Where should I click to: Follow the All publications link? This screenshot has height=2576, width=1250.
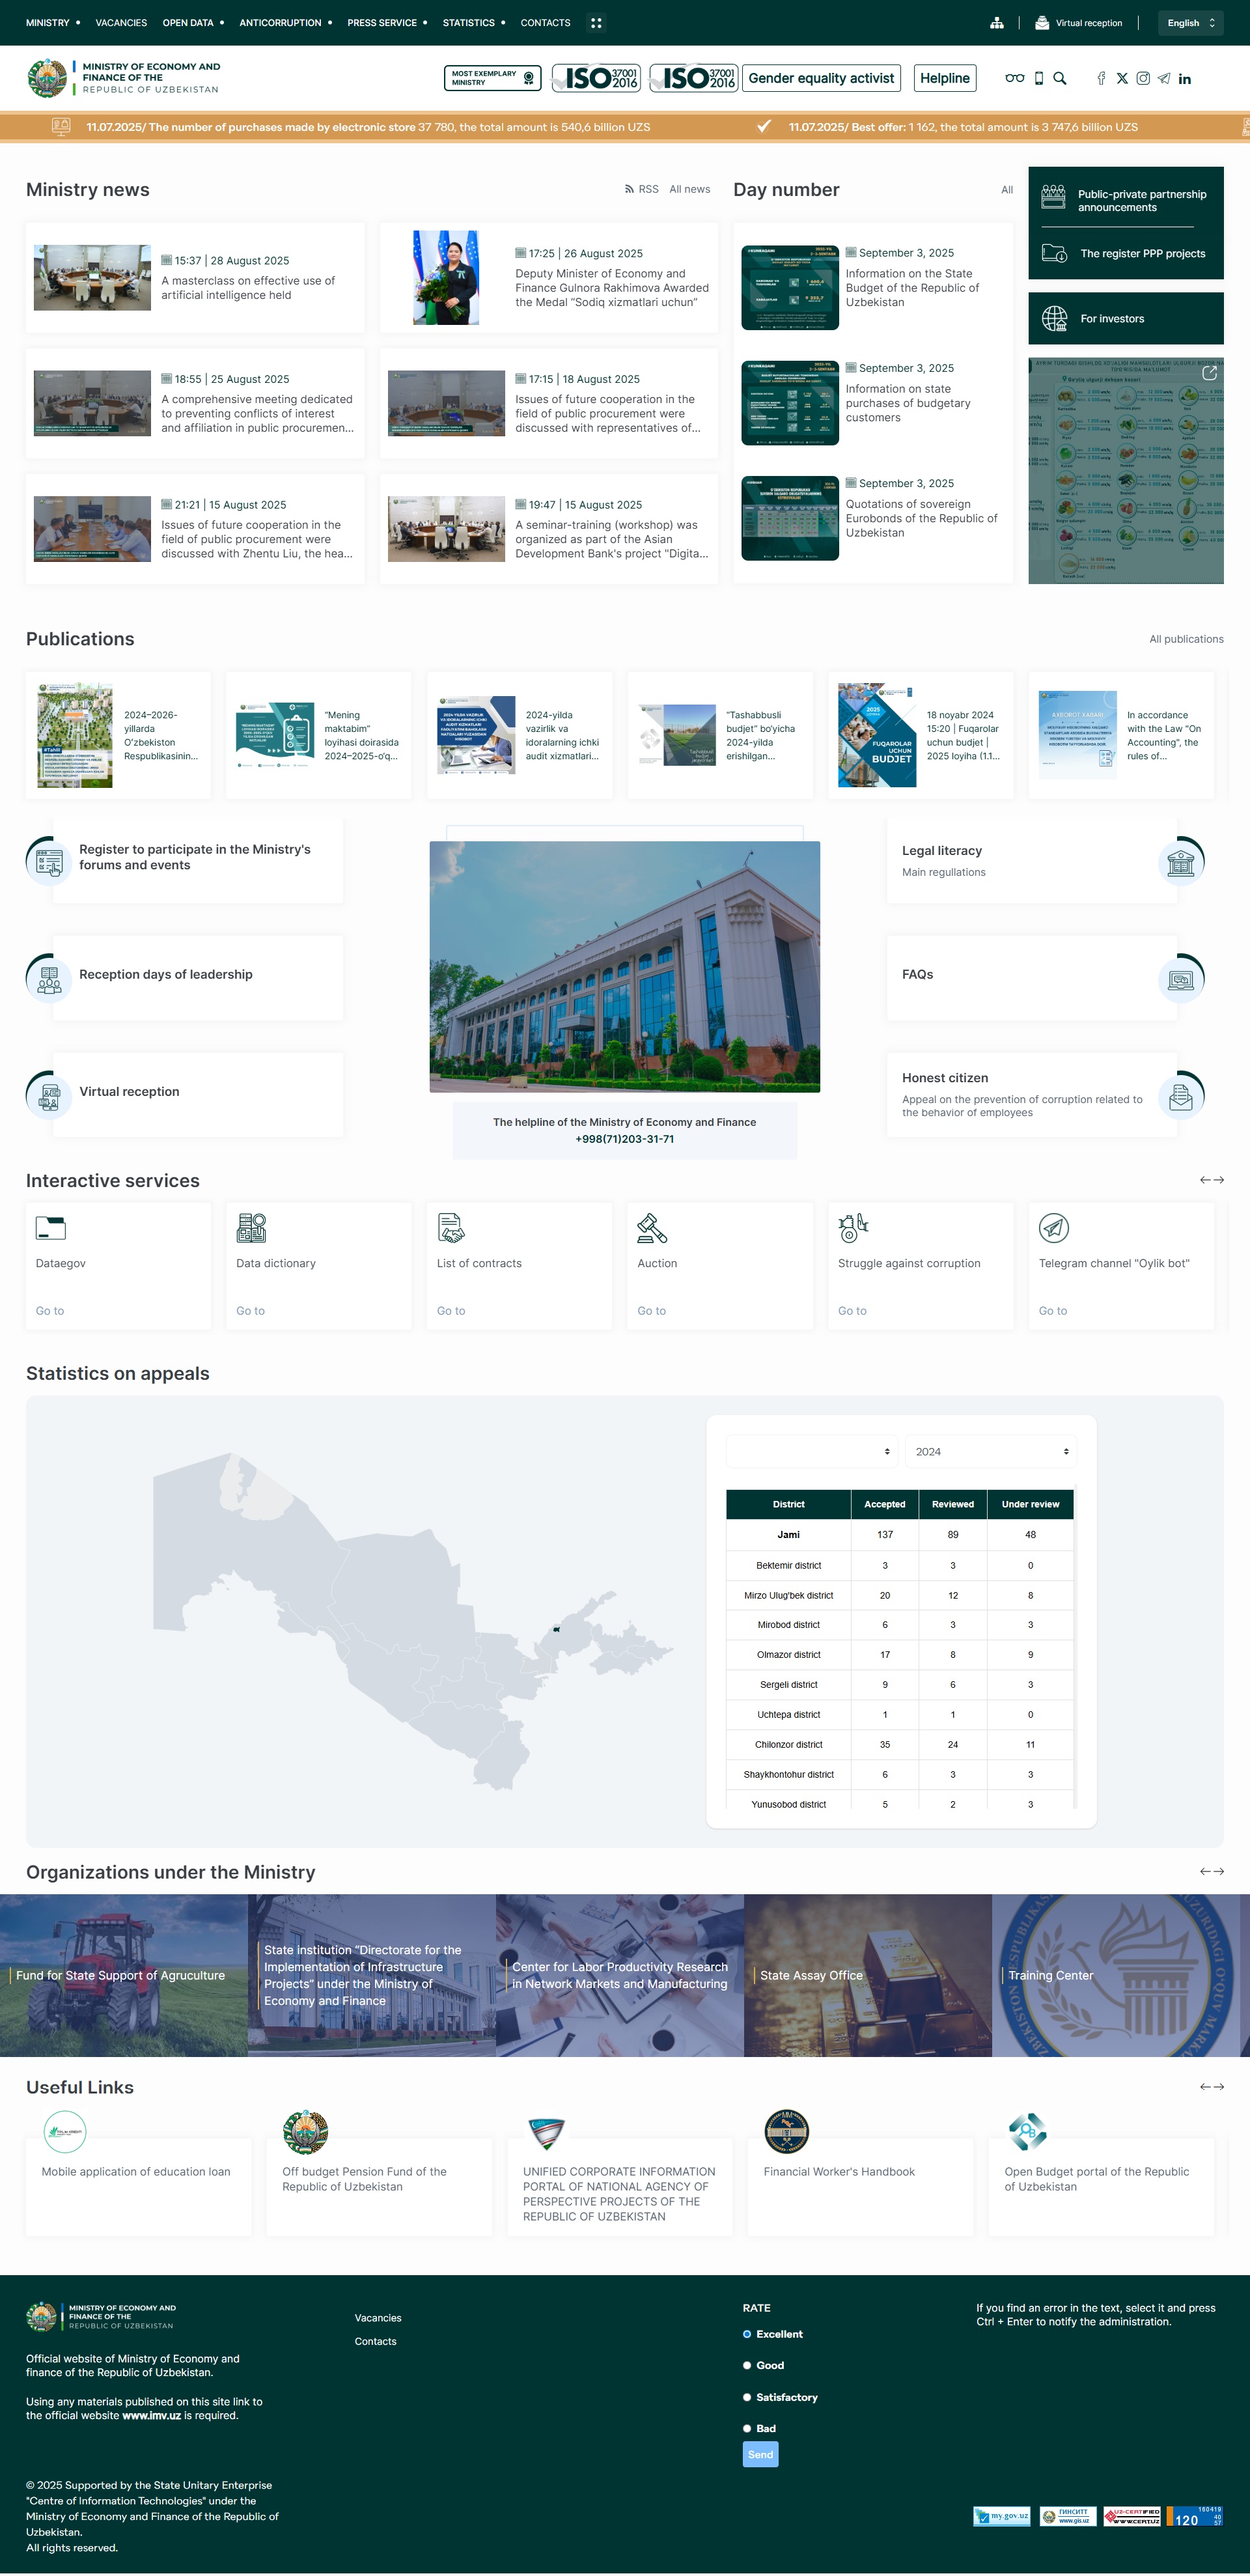coord(1186,639)
